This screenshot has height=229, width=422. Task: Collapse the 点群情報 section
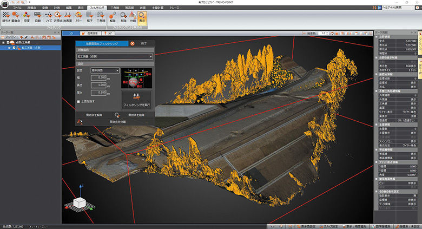click(x=377, y=36)
